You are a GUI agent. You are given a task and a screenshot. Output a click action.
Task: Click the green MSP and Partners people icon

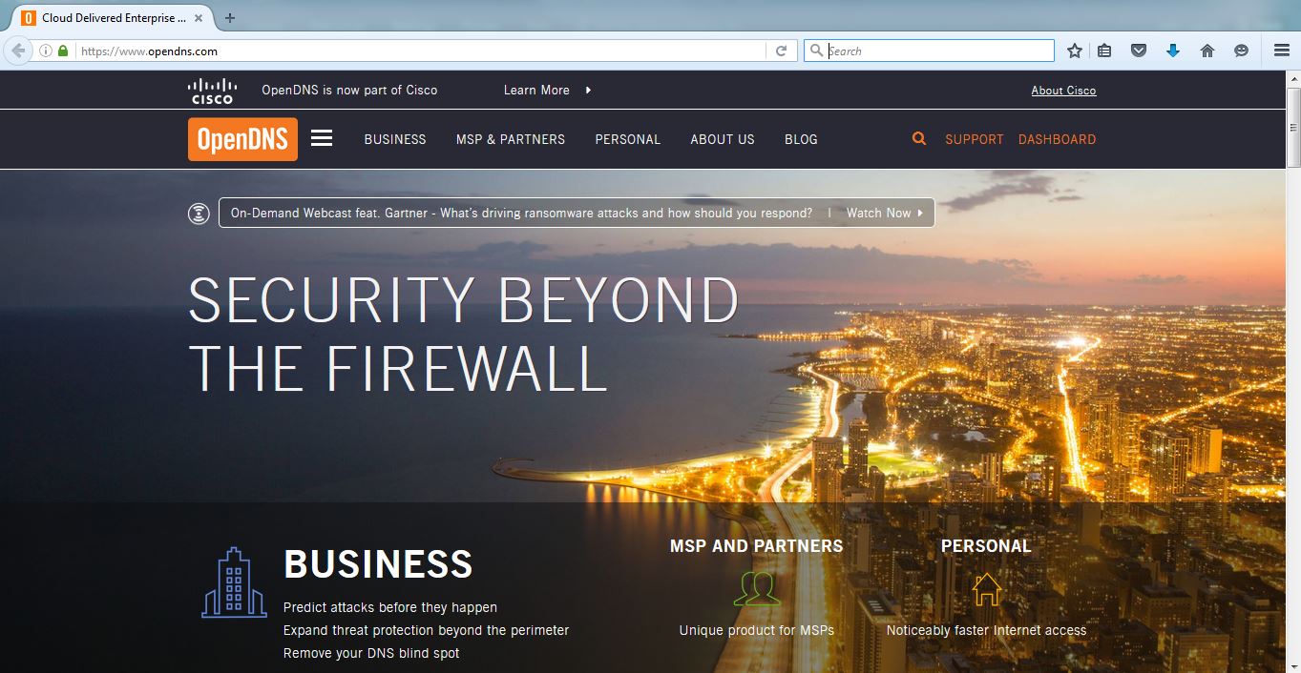(757, 588)
